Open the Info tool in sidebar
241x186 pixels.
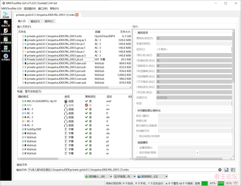[6, 23]
